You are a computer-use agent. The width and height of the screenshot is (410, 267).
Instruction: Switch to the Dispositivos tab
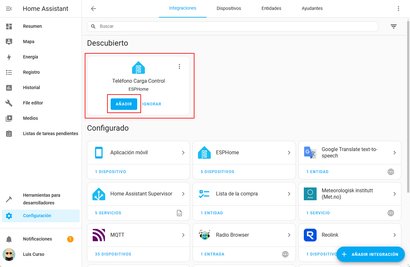pos(229,9)
